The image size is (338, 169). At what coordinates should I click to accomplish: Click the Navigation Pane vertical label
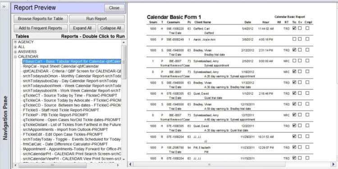point(5,118)
